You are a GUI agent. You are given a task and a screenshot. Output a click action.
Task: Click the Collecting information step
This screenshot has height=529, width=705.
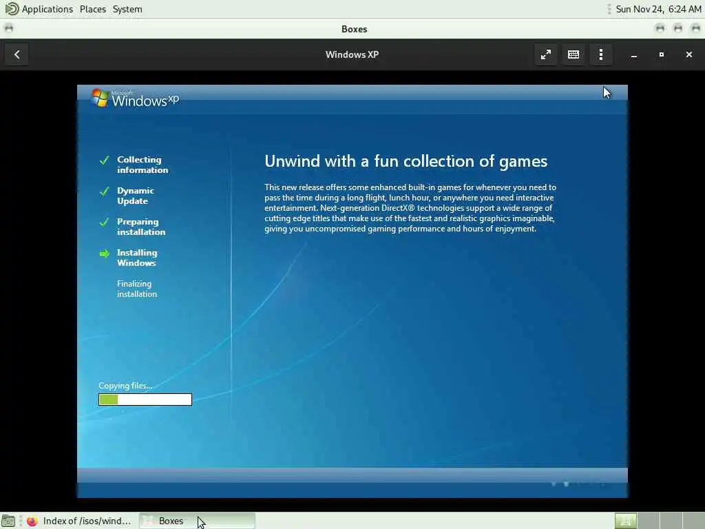tap(143, 165)
